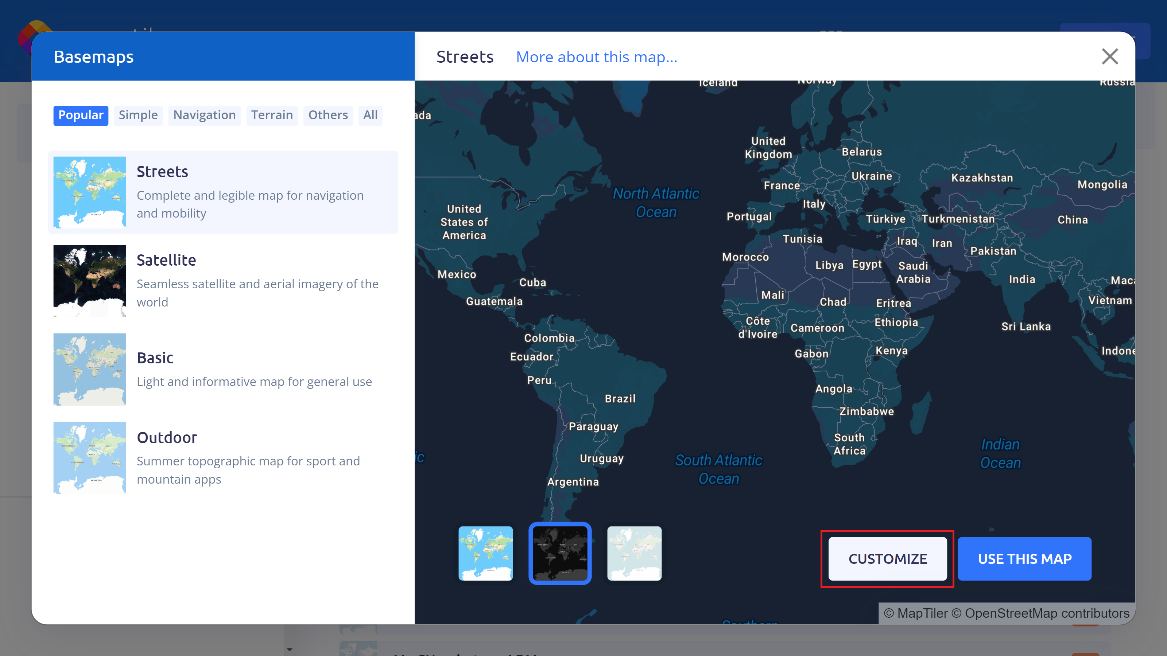Select the pale light streets style thumbnail
Viewport: 1167px width, 656px height.
[634, 553]
